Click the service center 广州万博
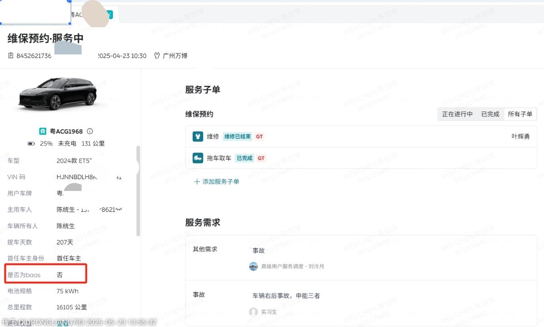 point(175,56)
